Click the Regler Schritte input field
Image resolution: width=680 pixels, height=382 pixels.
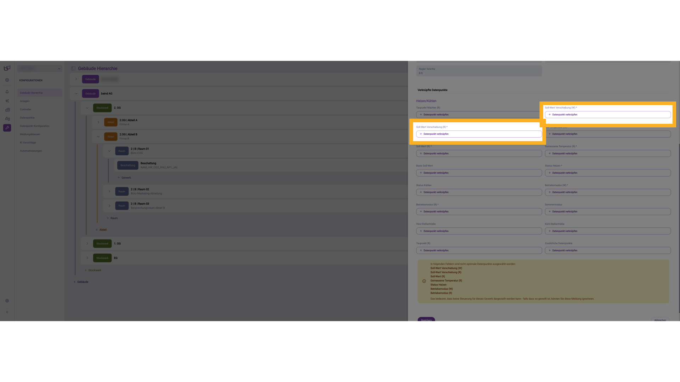point(479,71)
